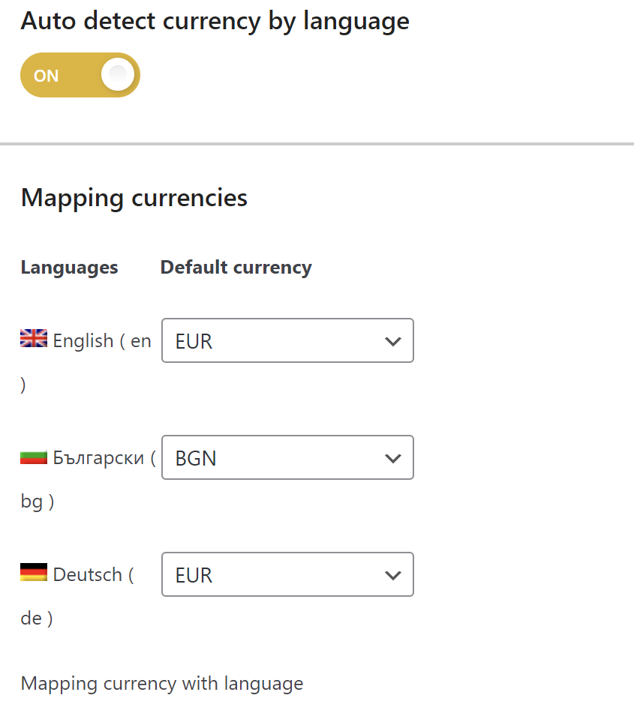Image resolution: width=634 pixels, height=719 pixels.
Task: Open the Български BGN currency dropdown
Action: point(287,457)
